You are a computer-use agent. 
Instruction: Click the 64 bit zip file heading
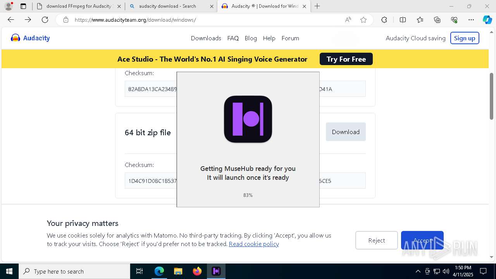point(148,132)
